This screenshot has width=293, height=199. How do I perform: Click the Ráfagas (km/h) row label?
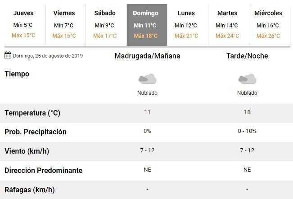tap(30, 190)
